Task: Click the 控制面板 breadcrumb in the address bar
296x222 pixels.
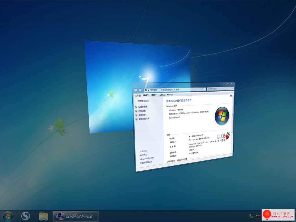Action: 154,90
